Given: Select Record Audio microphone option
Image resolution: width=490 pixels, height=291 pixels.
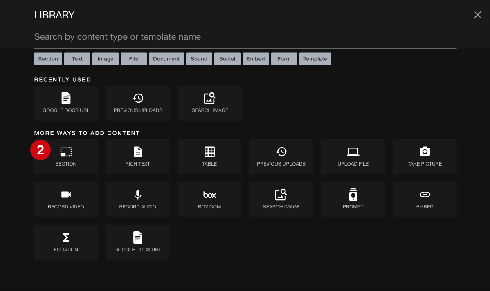Looking at the screenshot, I should point(138,200).
